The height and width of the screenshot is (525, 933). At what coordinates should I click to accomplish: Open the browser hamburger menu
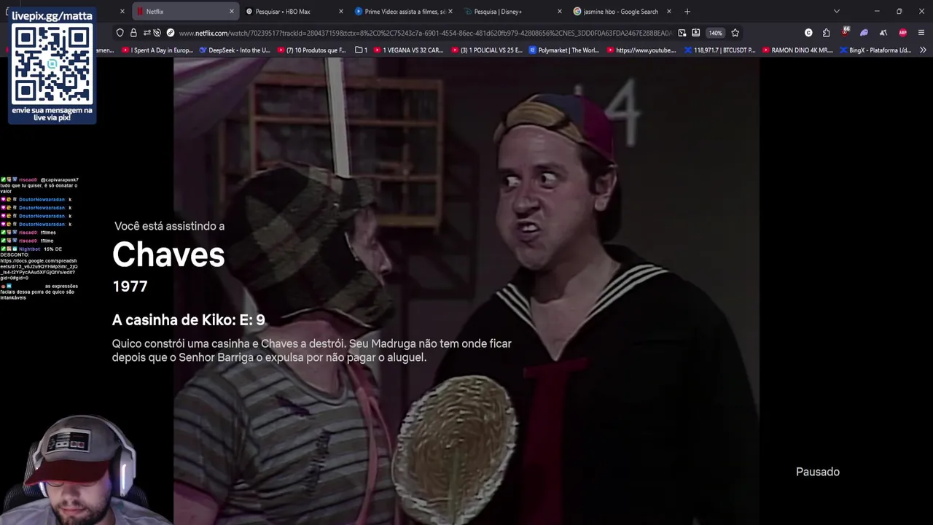coord(922,33)
